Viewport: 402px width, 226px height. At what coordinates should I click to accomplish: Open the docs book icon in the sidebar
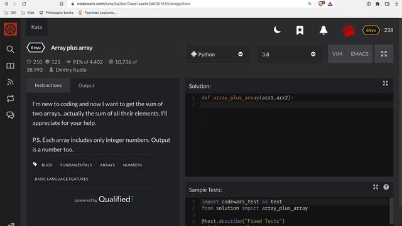(10, 66)
